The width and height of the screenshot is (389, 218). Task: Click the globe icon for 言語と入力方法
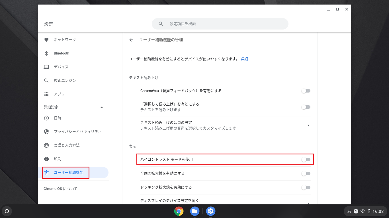[46, 145]
